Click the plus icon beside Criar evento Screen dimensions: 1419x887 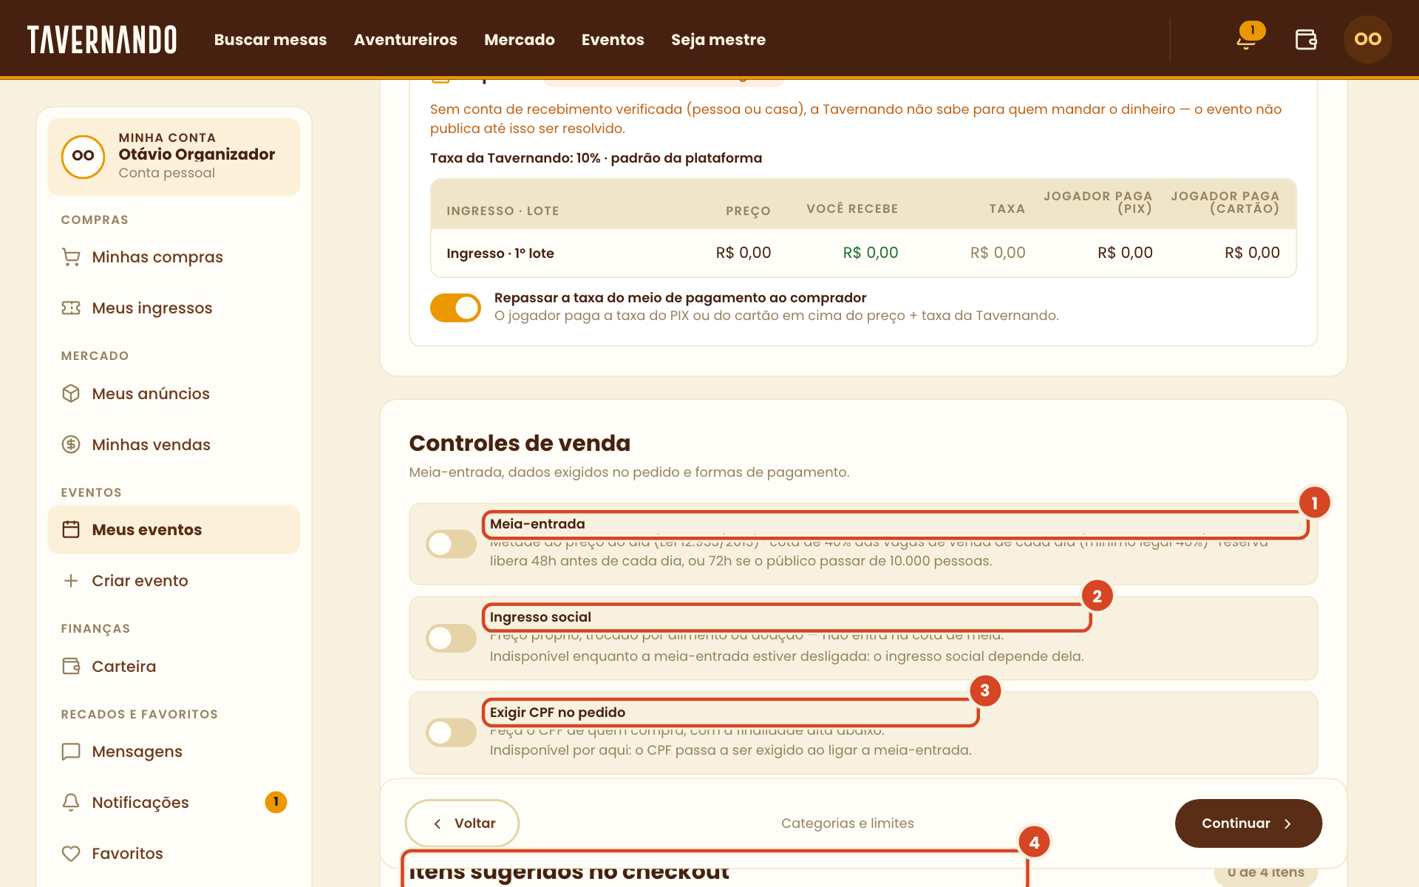click(71, 580)
